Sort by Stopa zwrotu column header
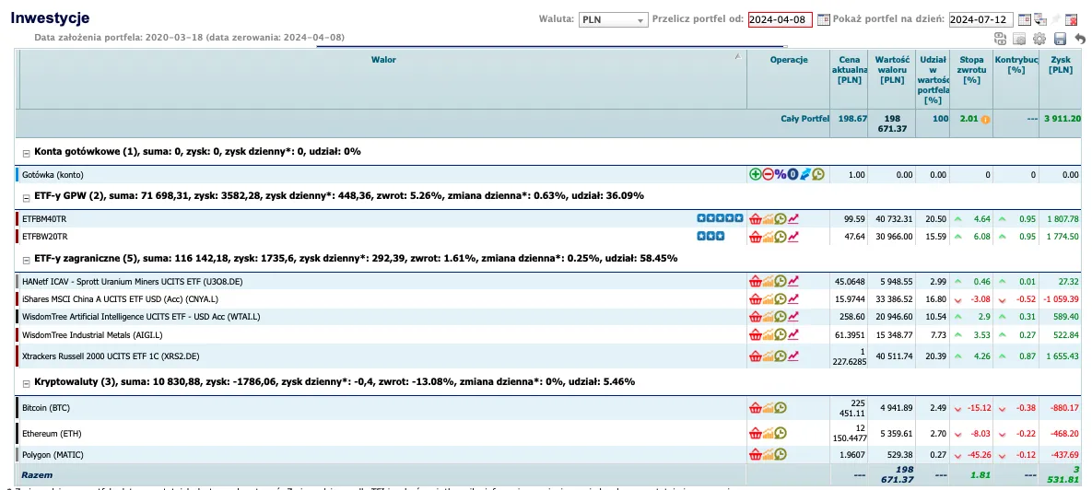Screen dimensions: 1092x490 pos(971,70)
